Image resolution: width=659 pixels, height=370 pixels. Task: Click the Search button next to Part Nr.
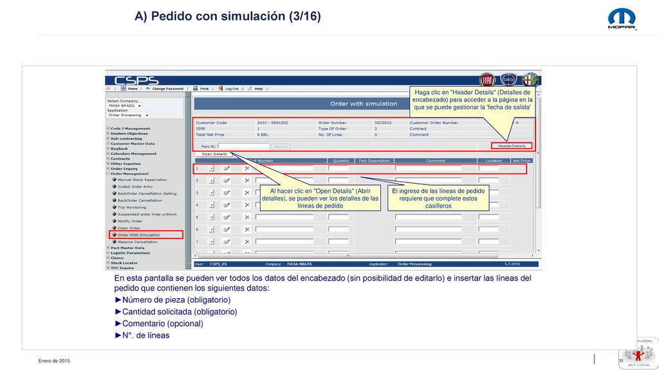pyautogui.click(x=281, y=146)
